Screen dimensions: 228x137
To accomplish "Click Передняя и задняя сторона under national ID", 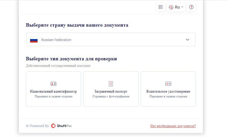I will (x=53, y=96).
